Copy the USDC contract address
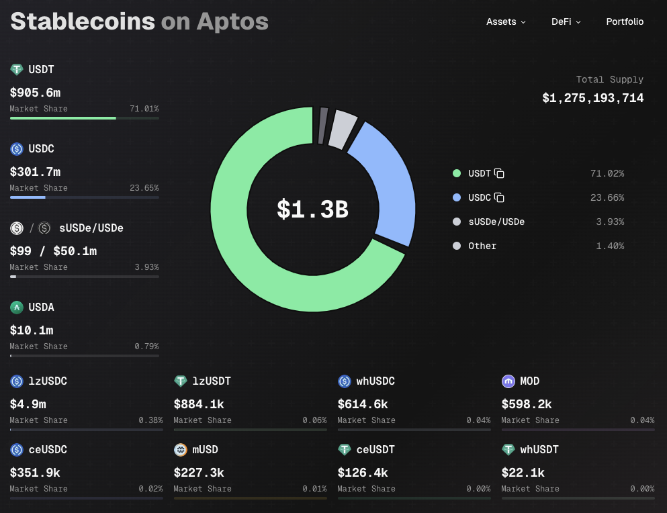 coord(498,197)
